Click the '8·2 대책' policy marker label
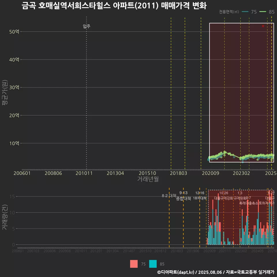Viewport: 277px width, 277px height. (169, 196)
